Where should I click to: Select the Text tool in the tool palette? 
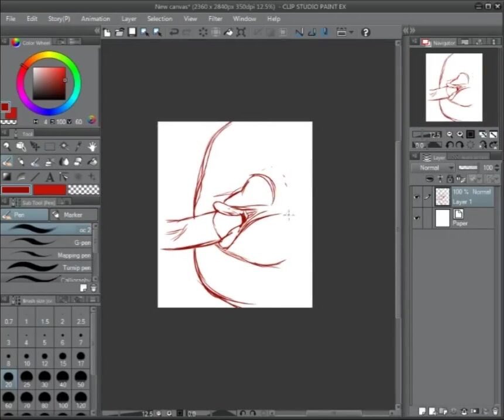pos(50,177)
